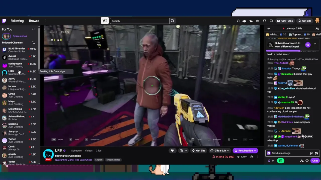The width and height of the screenshot is (321, 180).
Task: Click the search magnifier button
Action: (x=173, y=21)
